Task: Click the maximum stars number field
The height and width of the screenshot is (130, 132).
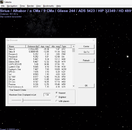Action: (47, 95)
